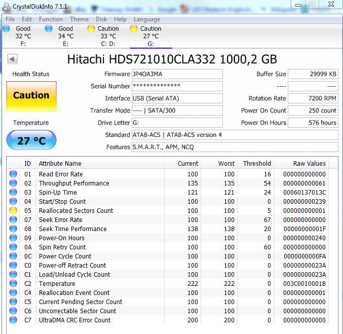Click the Attribute Name column header
The image size is (343, 334).
(100, 164)
